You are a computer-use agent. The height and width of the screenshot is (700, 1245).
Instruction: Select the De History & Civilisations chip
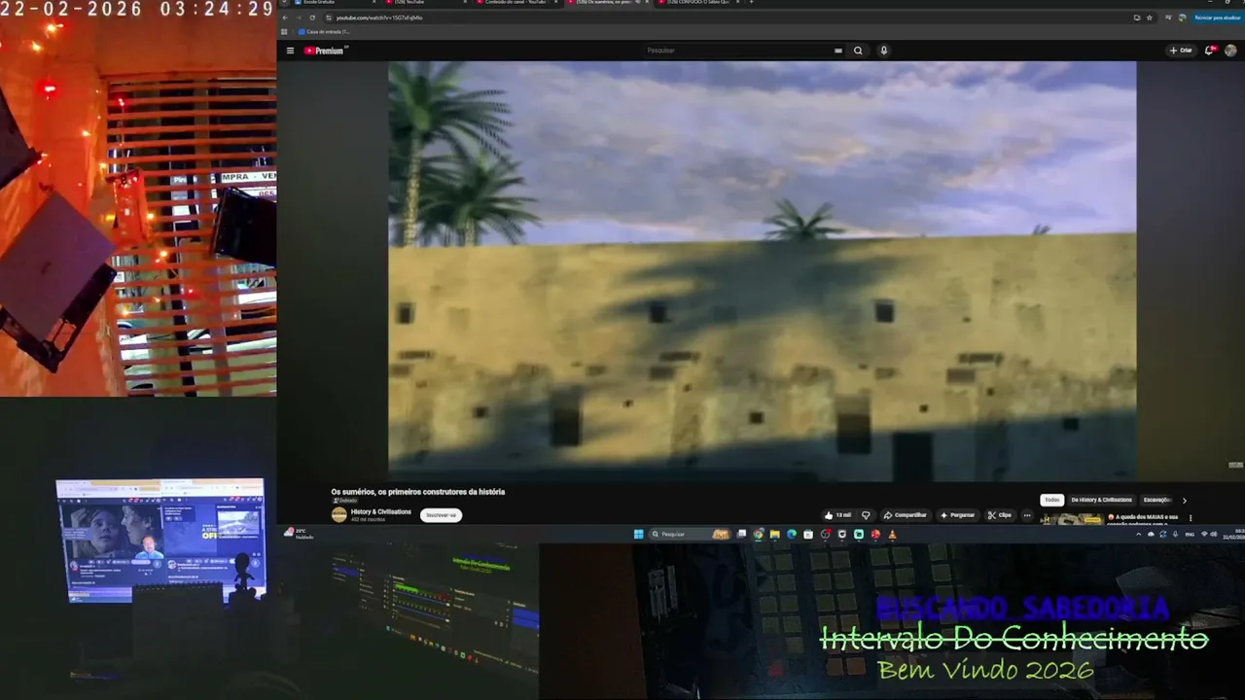click(x=1101, y=500)
